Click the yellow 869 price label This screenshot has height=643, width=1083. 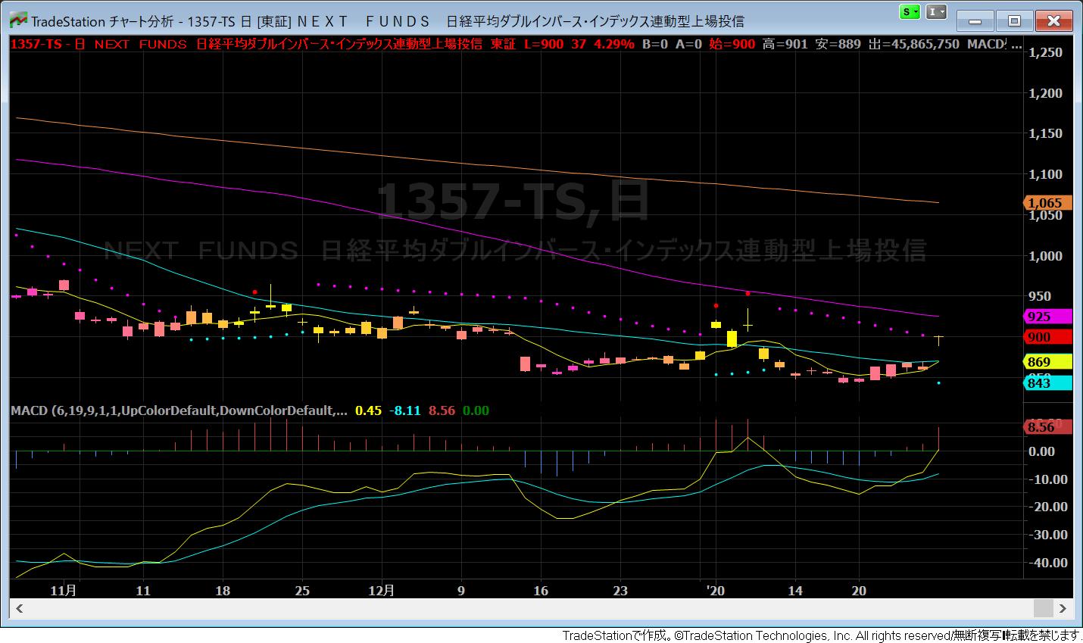pyautogui.click(x=1048, y=362)
